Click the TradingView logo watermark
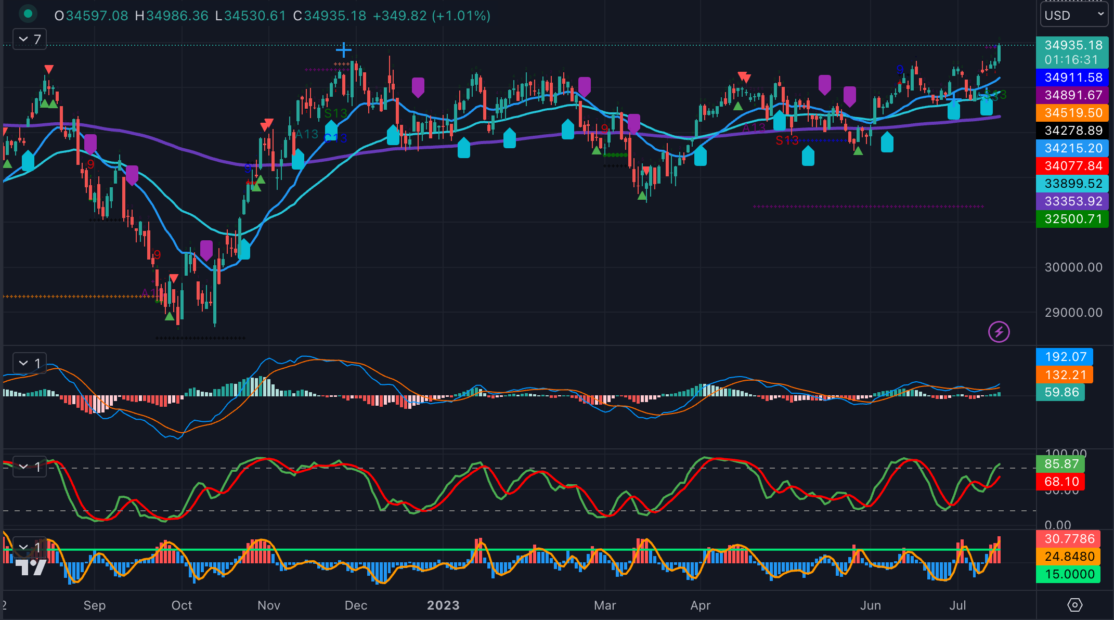Image resolution: width=1114 pixels, height=620 pixels. pos(31,566)
